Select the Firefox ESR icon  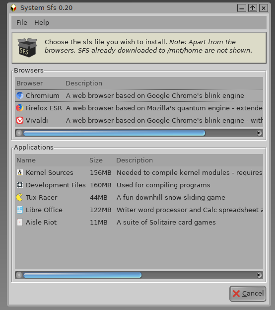click(20, 108)
